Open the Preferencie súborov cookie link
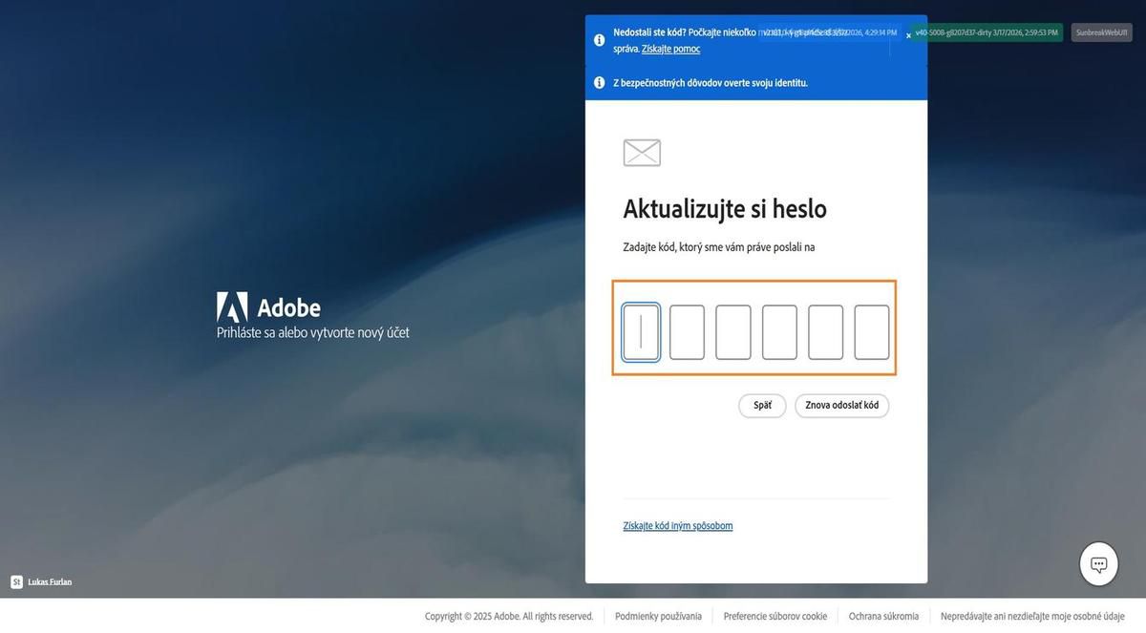 pos(775,616)
